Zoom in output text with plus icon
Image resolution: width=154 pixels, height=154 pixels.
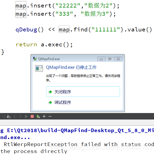point(44,116)
